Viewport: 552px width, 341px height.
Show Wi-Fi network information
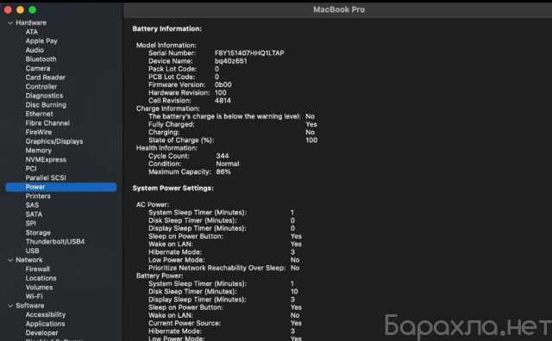click(x=34, y=297)
